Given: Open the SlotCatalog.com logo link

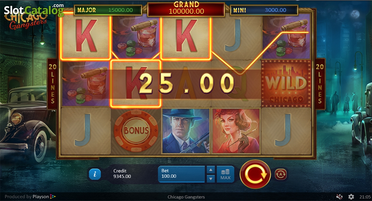Looking at the screenshot, I should click(34, 10).
